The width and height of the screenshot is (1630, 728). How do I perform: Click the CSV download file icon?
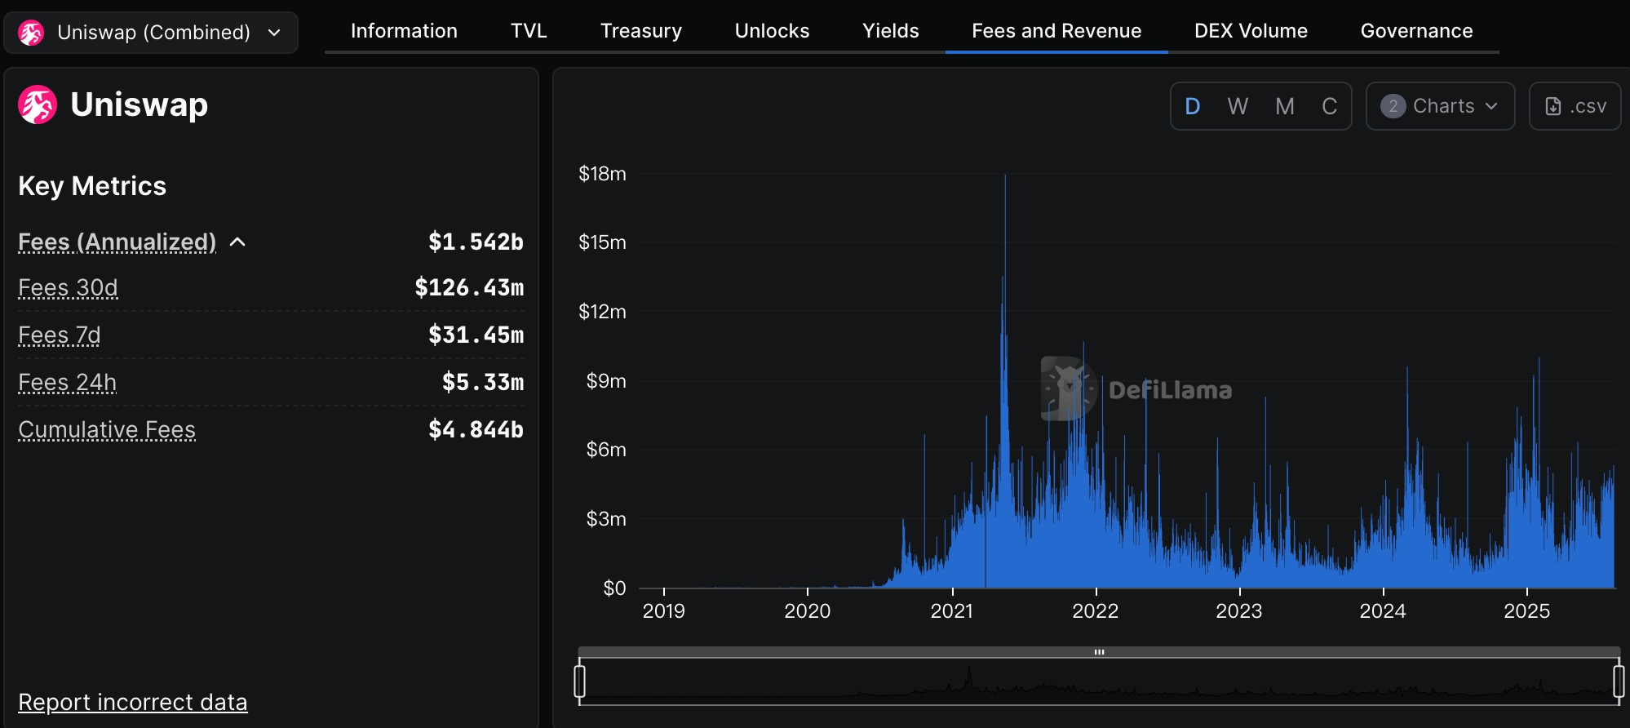pos(1553,106)
